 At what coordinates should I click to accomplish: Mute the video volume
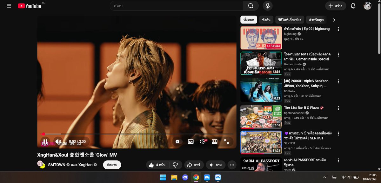tap(58, 141)
